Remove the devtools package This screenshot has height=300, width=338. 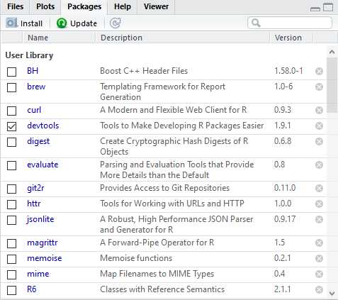[319, 126]
